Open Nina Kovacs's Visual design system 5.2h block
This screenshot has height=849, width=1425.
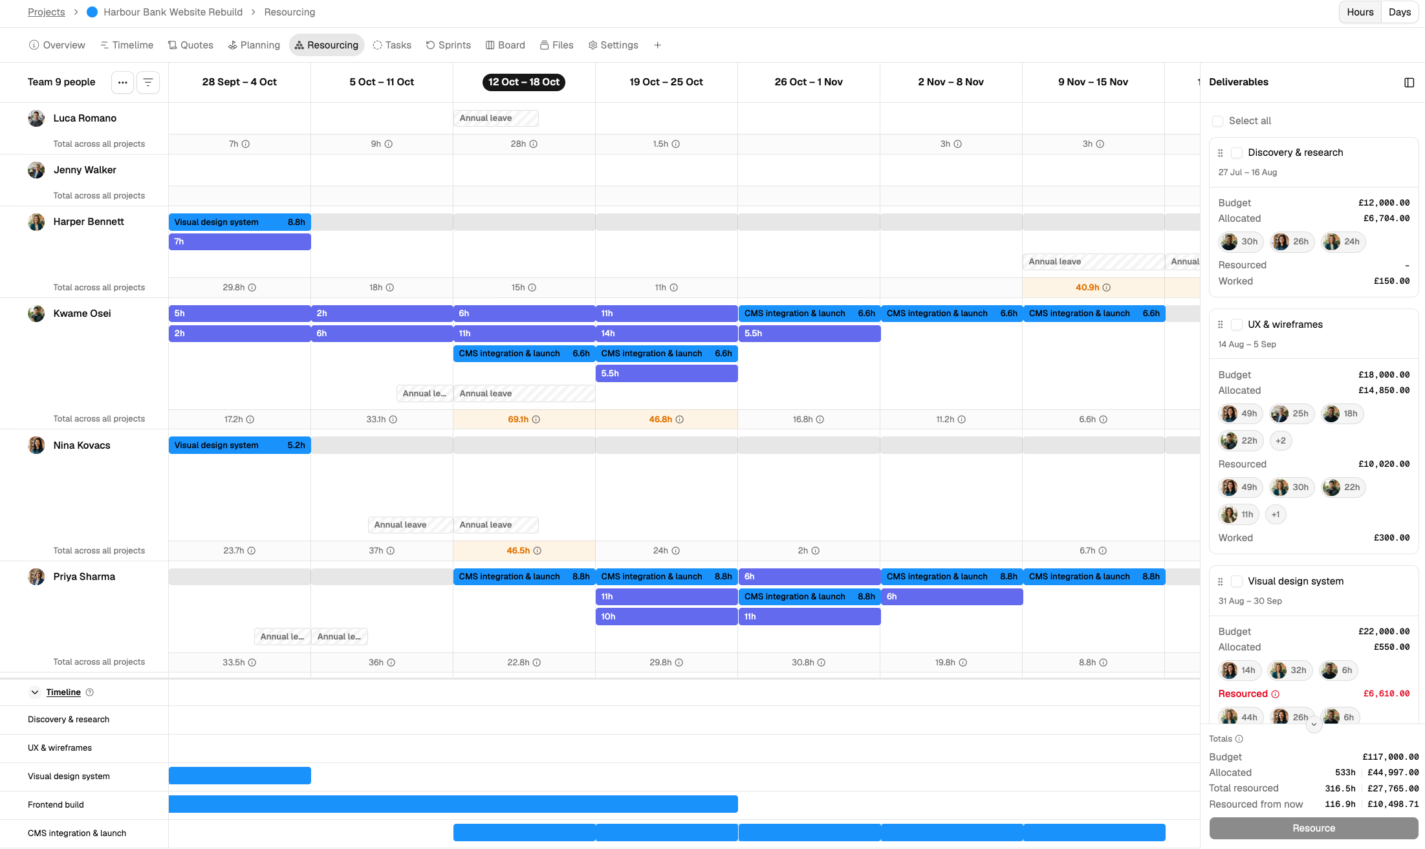(239, 446)
